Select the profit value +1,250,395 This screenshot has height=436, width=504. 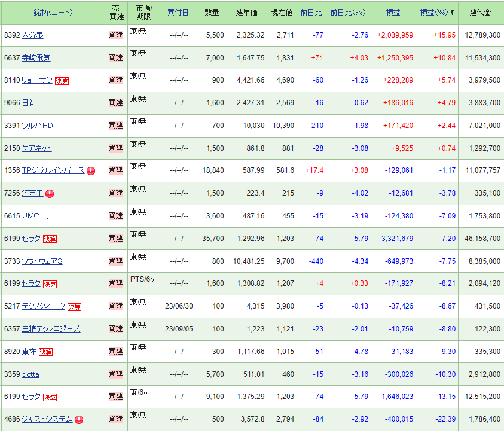pos(395,58)
